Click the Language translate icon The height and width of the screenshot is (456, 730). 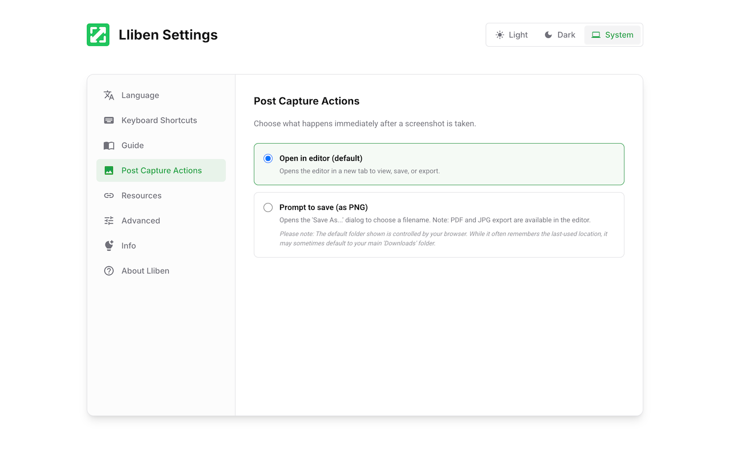[109, 95]
